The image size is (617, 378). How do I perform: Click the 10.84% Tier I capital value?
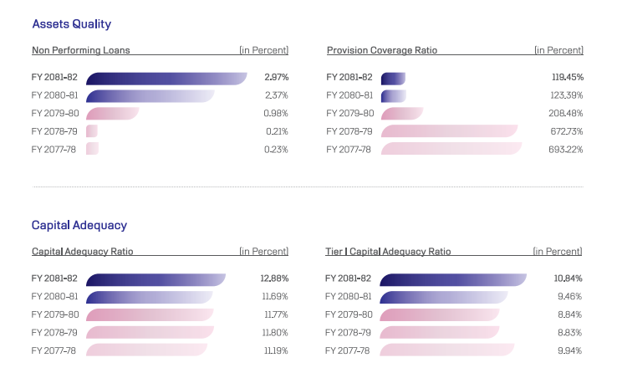pyautogui.click(x=568, y=278)
